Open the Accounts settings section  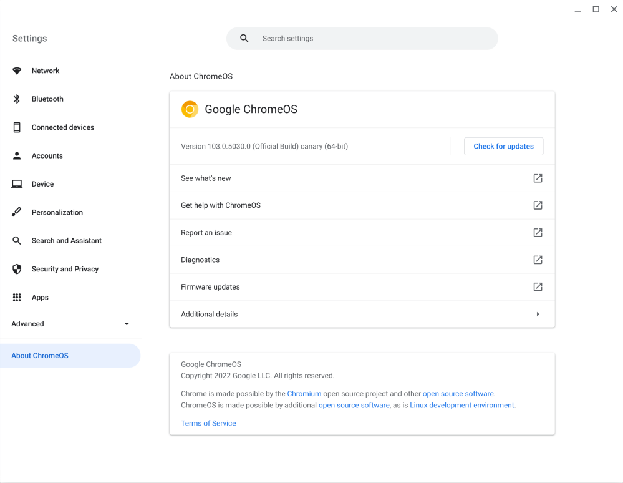(47, 156)
